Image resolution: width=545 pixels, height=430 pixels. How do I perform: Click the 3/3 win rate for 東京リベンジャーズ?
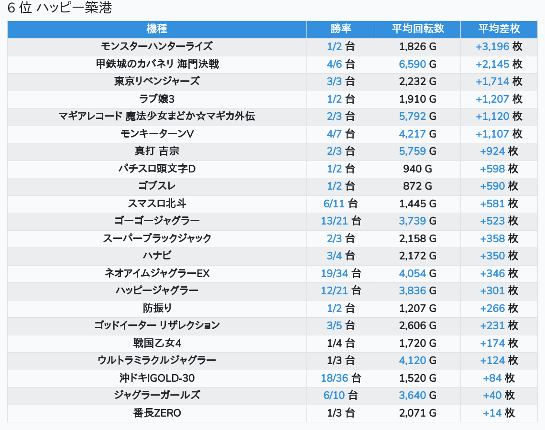tap(334, 81)
